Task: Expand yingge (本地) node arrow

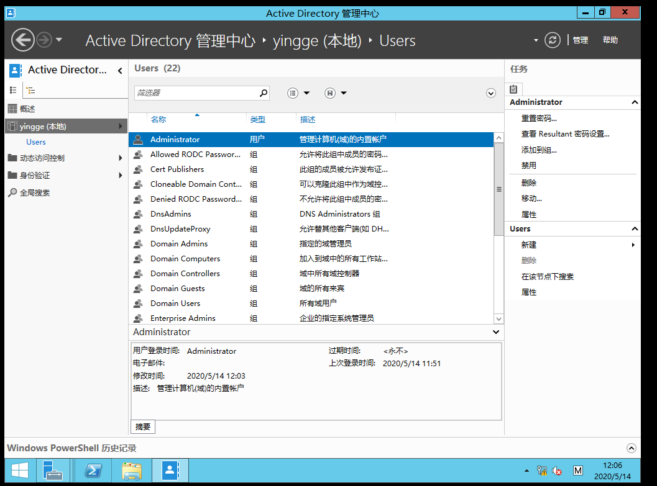Action: [x=121, y=126]
